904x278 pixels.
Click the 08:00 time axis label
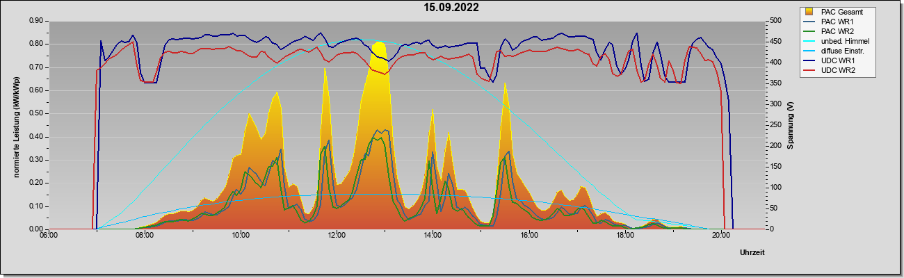(x=144, y=236)
